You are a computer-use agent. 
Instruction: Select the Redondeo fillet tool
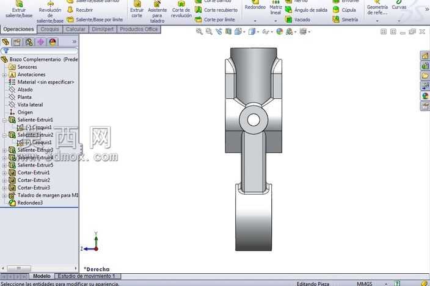point(255,6)
